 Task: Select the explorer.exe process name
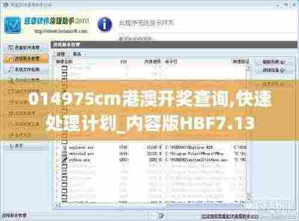pyautogui.click(x=81, y=147)
